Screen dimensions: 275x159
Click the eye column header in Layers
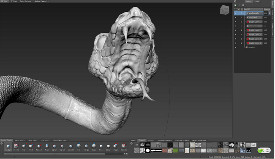pos(236,9)
